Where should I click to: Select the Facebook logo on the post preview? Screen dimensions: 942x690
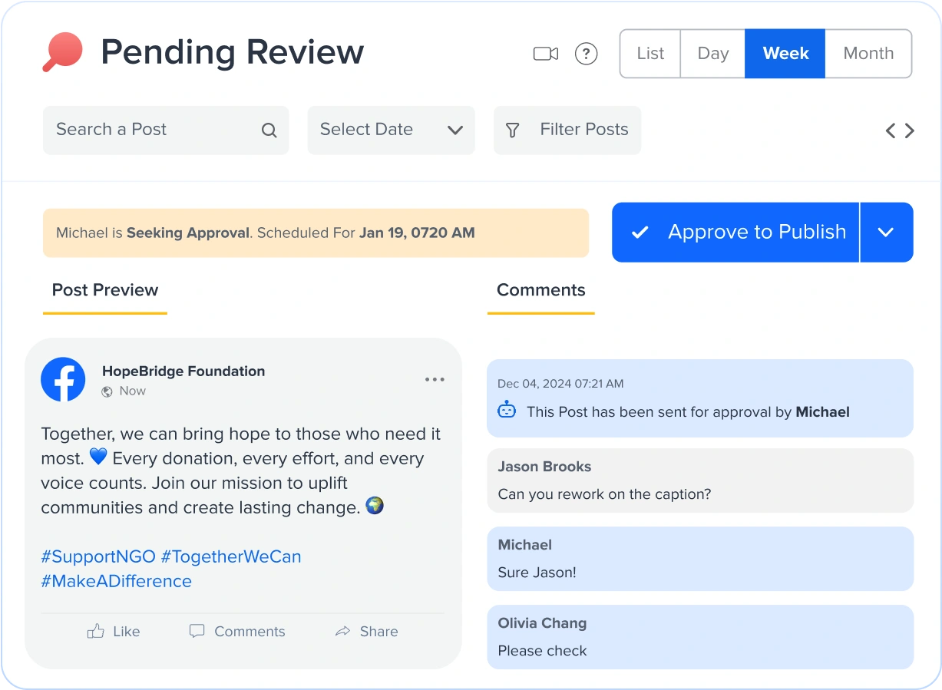(63, 379)
